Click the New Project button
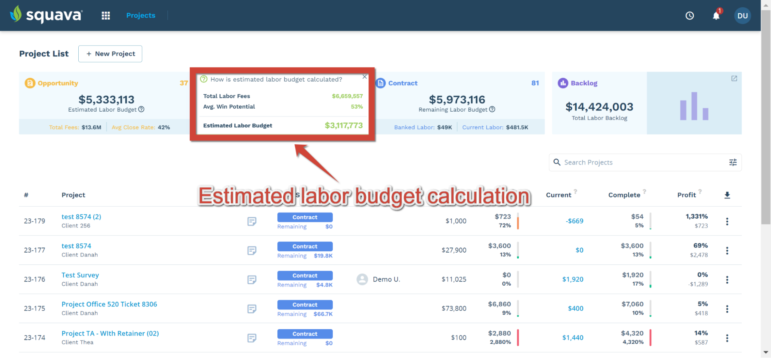Viewport: 771px width, 358px height. point(110,54)
